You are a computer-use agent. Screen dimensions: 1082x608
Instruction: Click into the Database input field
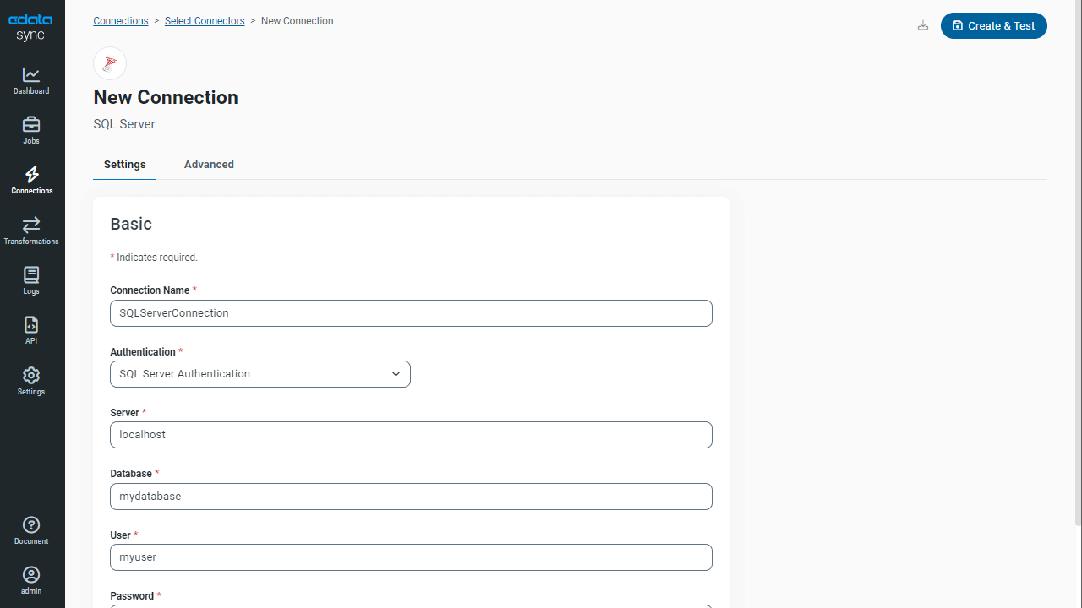tap(411, 497)
